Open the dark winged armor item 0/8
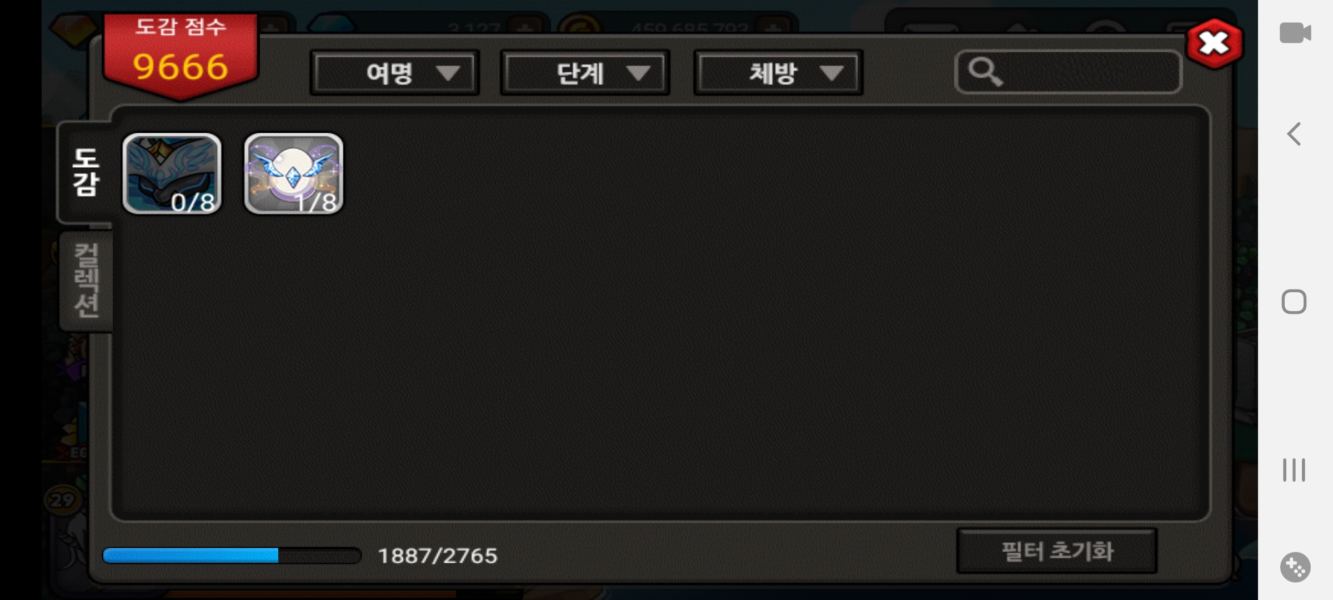This screenshot has width=1333, height=600. (172, 174)
